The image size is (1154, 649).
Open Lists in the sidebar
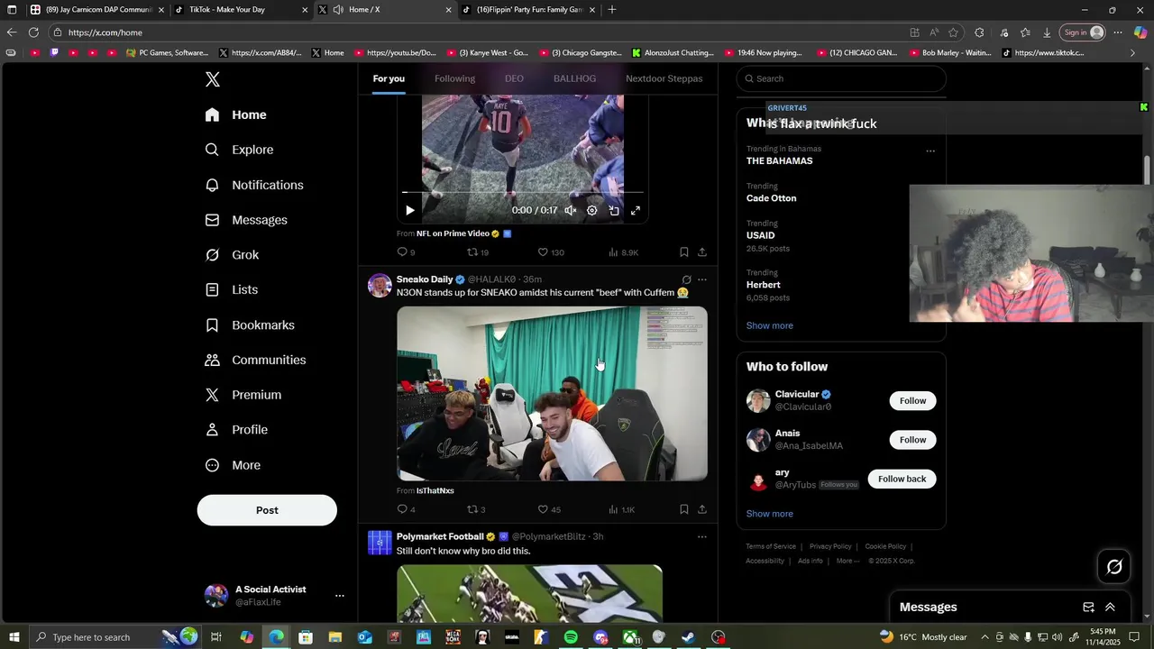click(x=231, y=289)
